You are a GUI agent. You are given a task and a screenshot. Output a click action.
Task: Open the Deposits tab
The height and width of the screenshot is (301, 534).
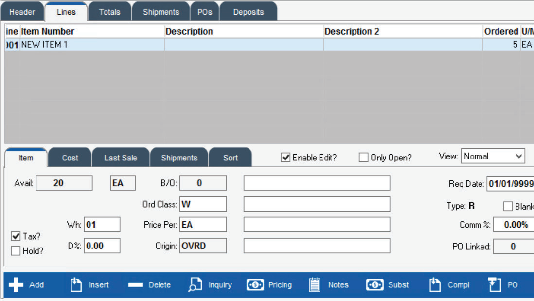coord(248,11)
